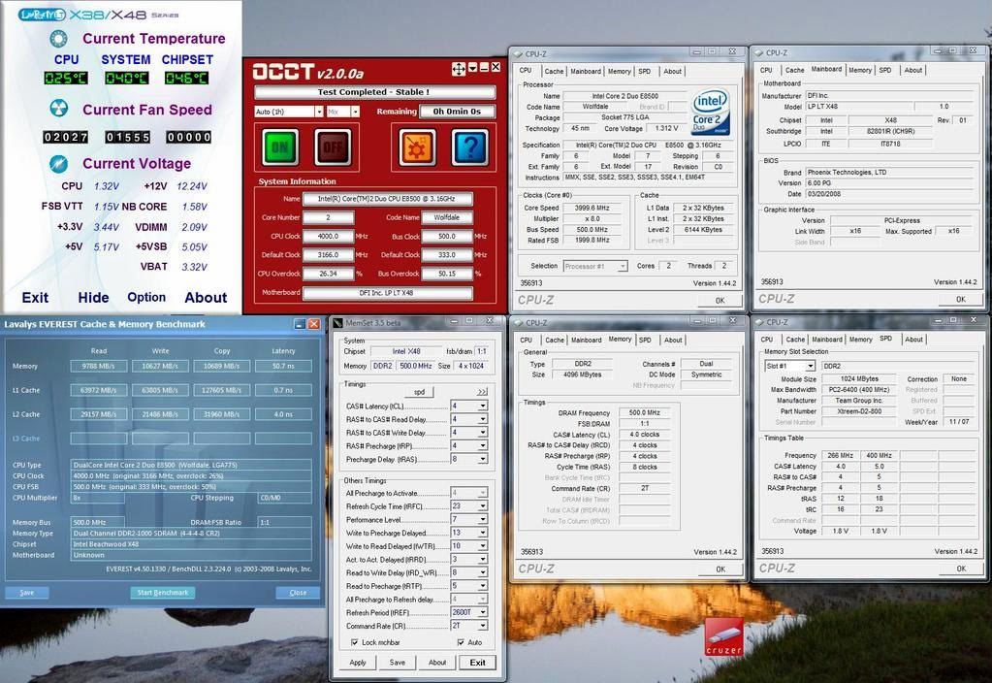Click OK in the CPU-Z Mainboard tab window
Image resolution: width=992 pixels, height=683 pixels.
pos(960,300)
